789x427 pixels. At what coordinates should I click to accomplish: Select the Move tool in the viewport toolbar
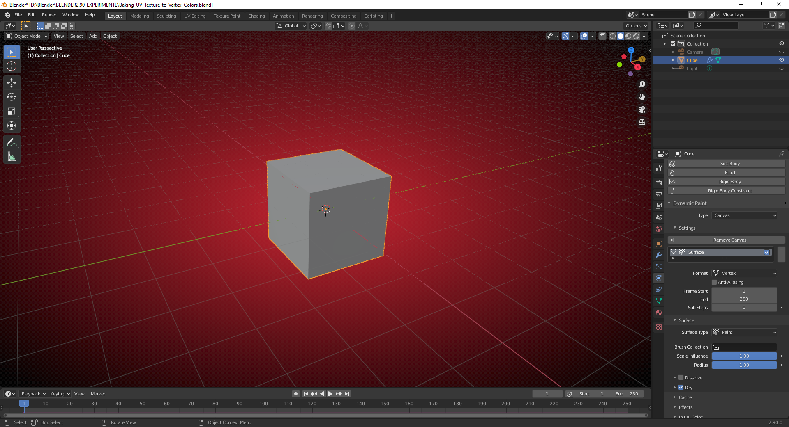click(x=12, y=83)
